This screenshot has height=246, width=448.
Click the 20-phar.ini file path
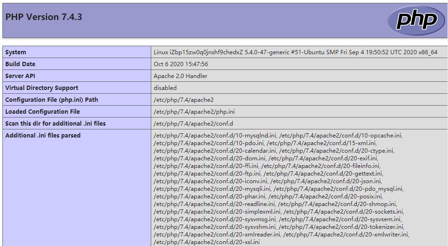tap(209, 197)
